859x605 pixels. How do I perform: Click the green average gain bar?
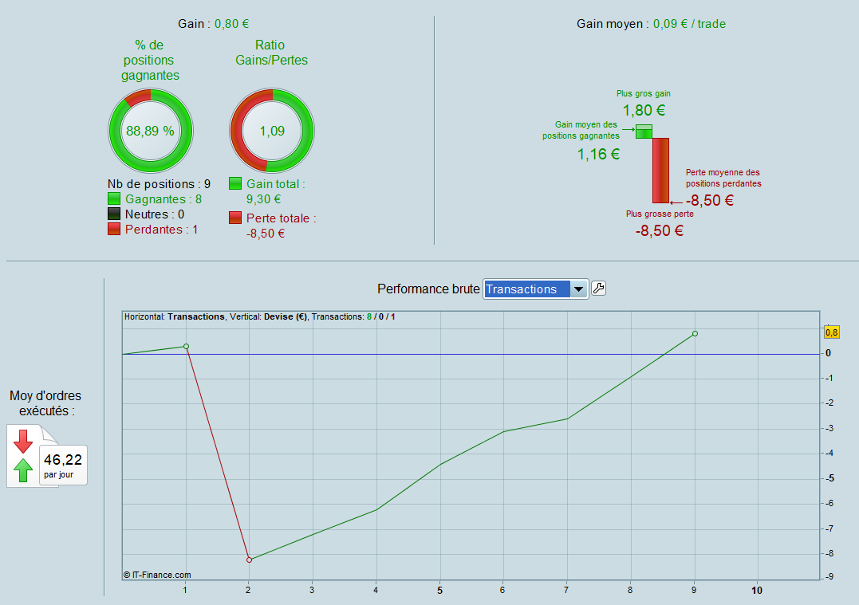(644, 132)
